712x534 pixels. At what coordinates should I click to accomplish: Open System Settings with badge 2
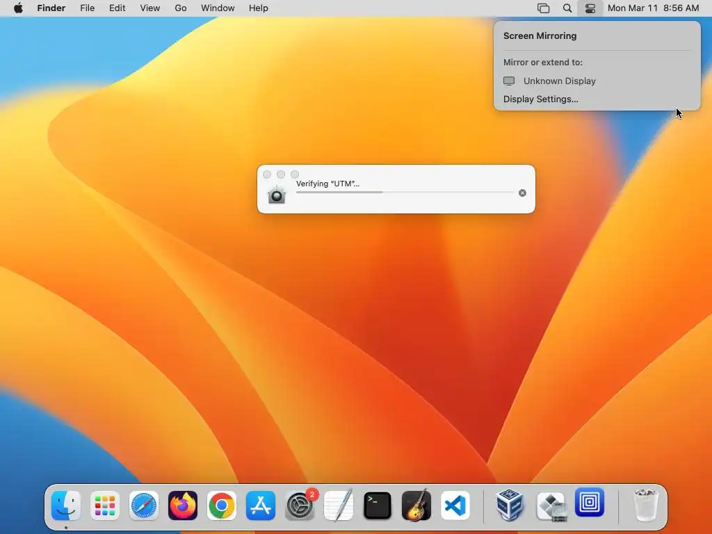point(300,505)
